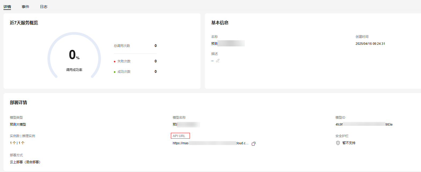Click the API URL label
Image resolution: width=421 pixels, height=172 pixels.
tap(179, 136)
